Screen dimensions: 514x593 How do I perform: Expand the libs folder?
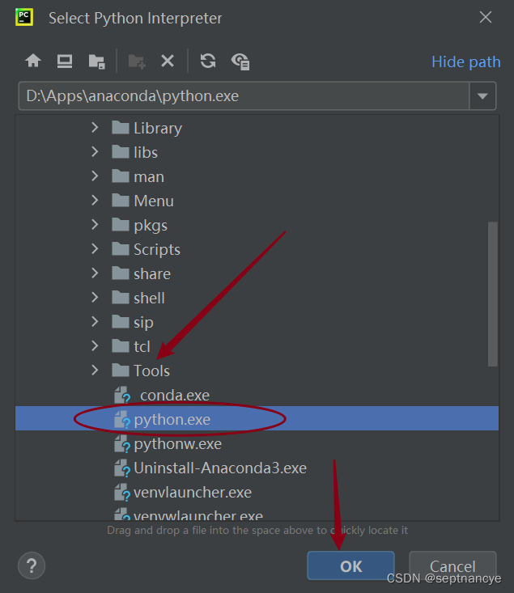coord(95,151)
